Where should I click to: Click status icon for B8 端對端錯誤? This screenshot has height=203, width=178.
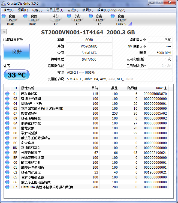point(7,133)
